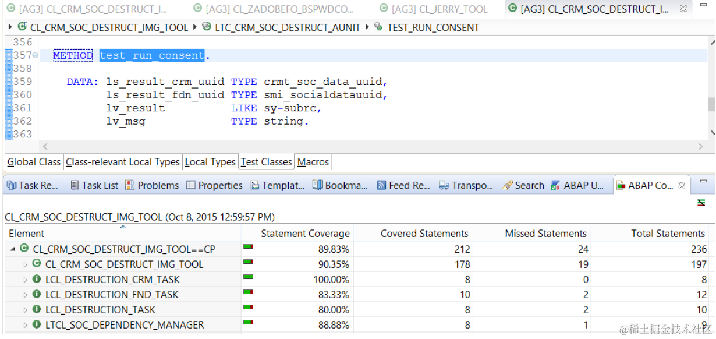This screenshot has width=716, height=339.
Task: Show the Bookmarks view
Action: 340,185
